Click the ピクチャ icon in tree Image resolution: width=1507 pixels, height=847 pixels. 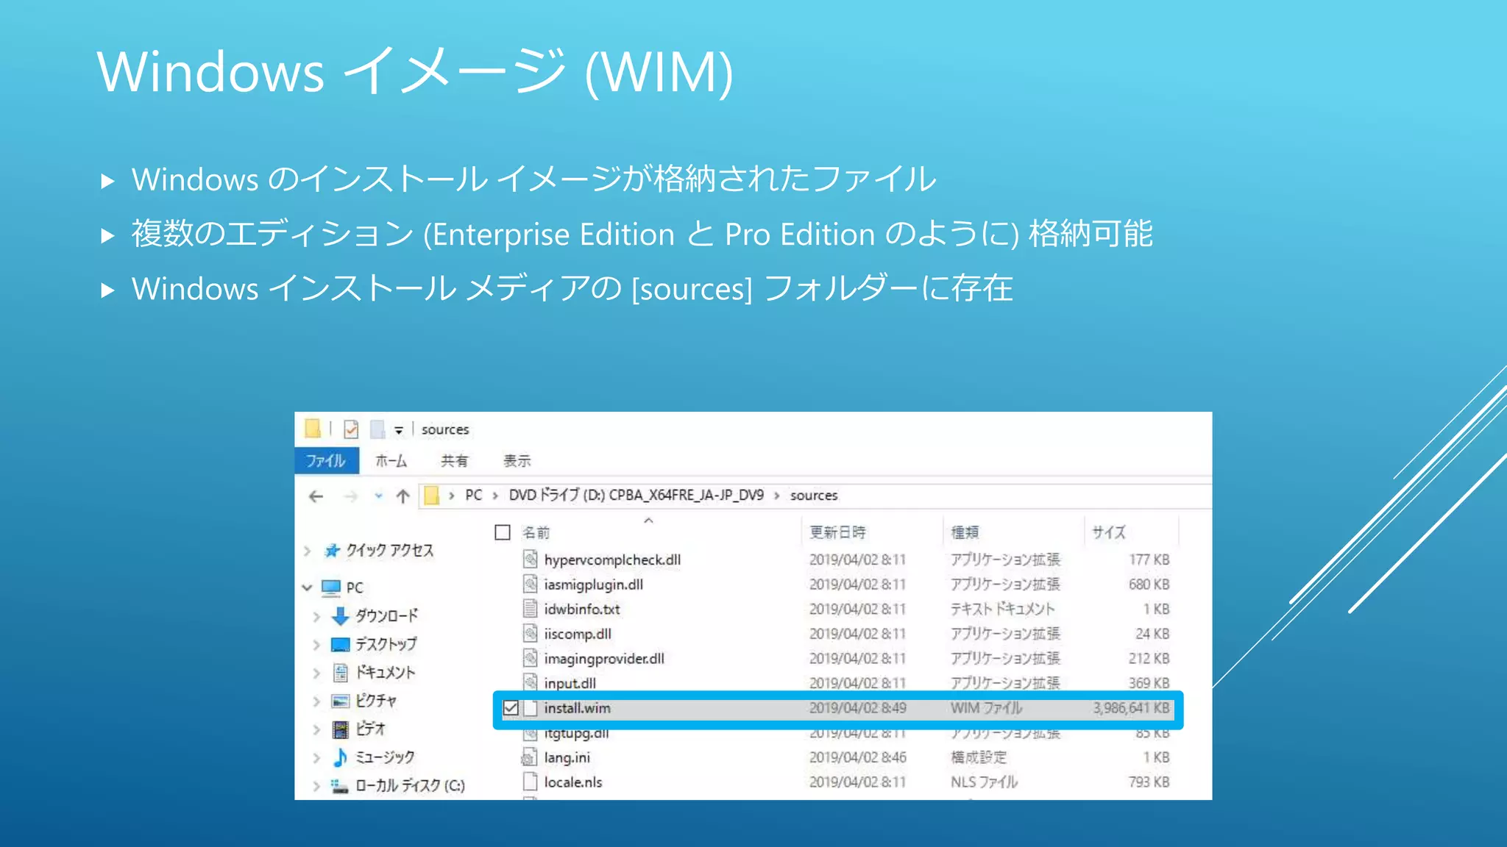[x=340, y=701]
